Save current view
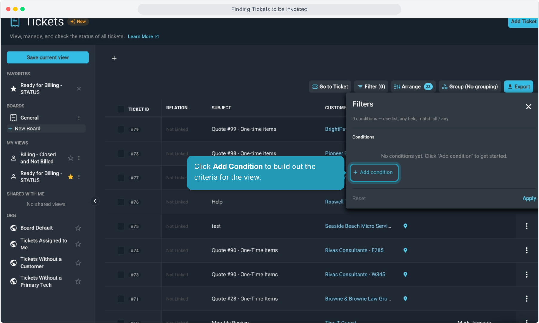 pyautogui.click(x=48, y=57)
